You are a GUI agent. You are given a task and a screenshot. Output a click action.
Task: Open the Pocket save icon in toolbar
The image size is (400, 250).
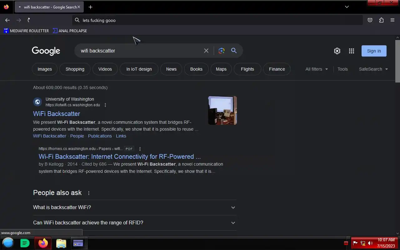point(370,20)
